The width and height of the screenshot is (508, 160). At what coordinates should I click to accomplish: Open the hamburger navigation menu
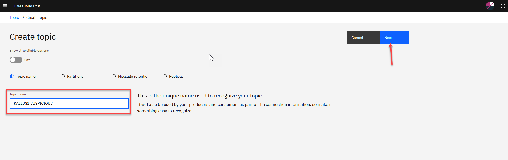5,6
